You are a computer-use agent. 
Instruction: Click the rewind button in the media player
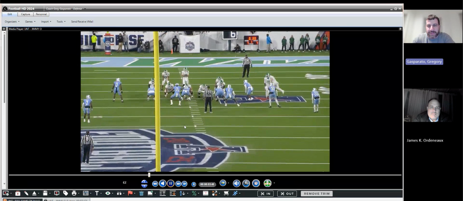click(155, 183)
